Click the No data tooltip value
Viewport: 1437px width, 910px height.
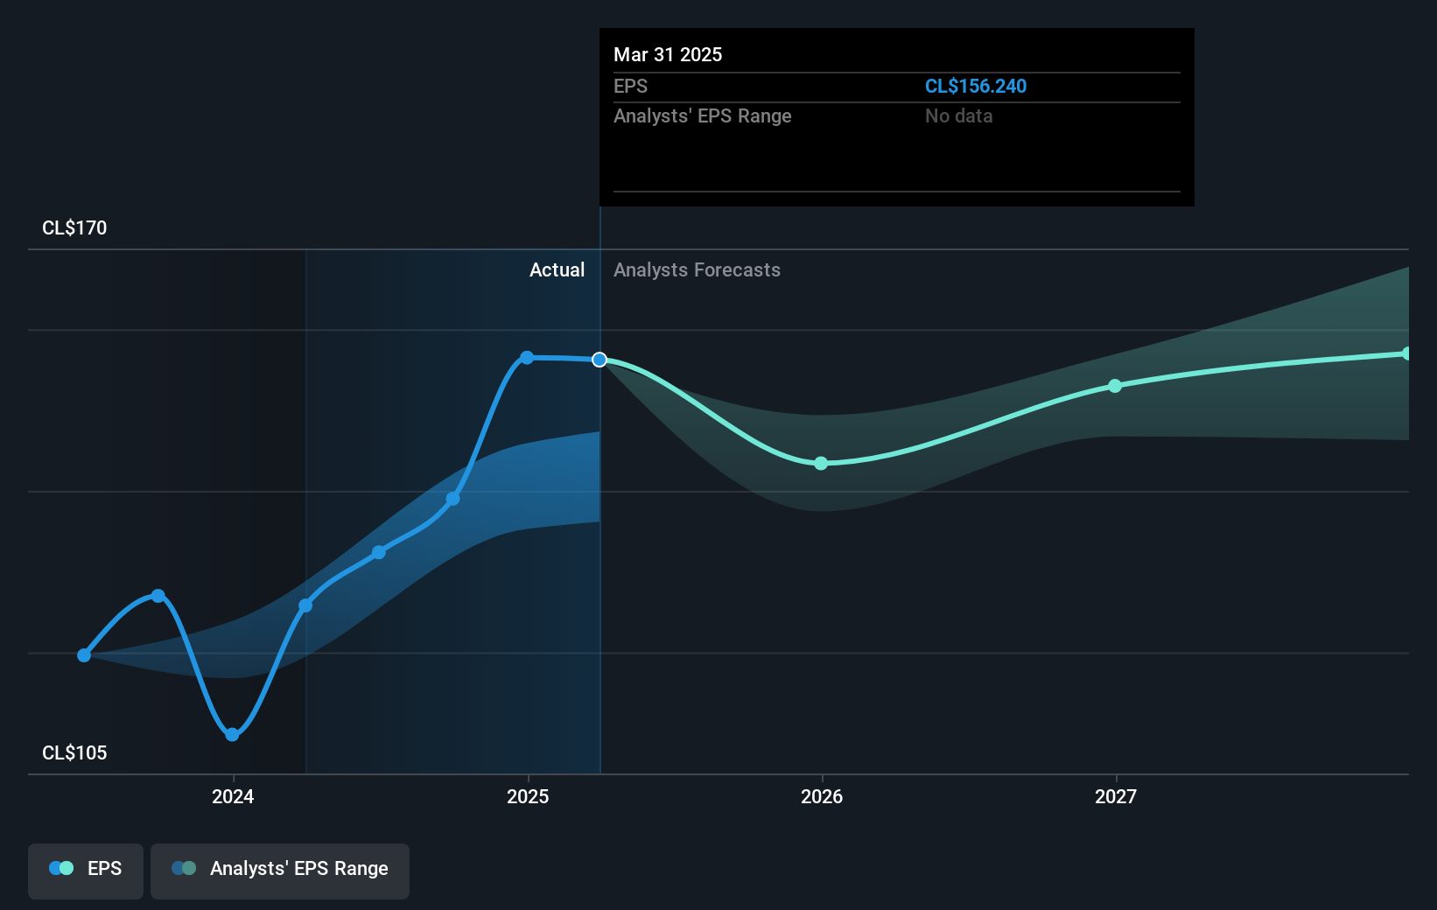(958, 115)
